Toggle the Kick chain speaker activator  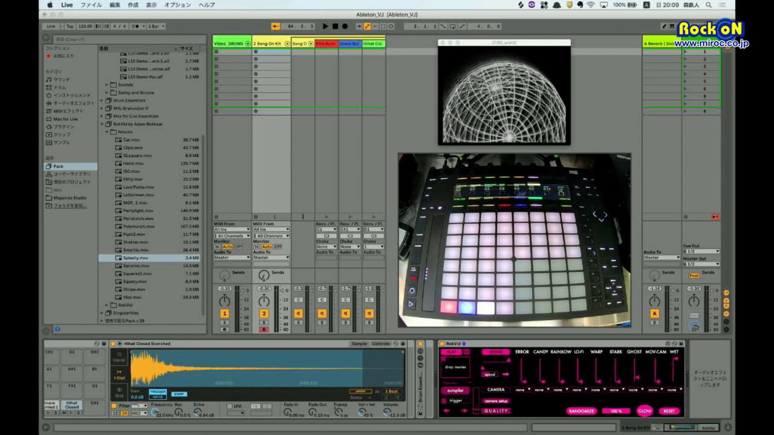322,314
